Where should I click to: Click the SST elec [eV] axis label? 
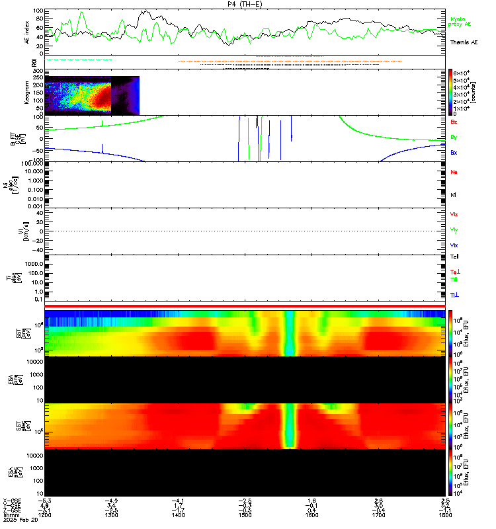click(22, 426)
